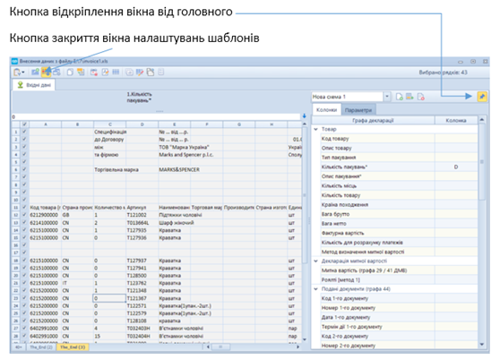Open the dropdown arrow beside clipboard icon
Screen dimensions: 500x359
pos(23,73)
